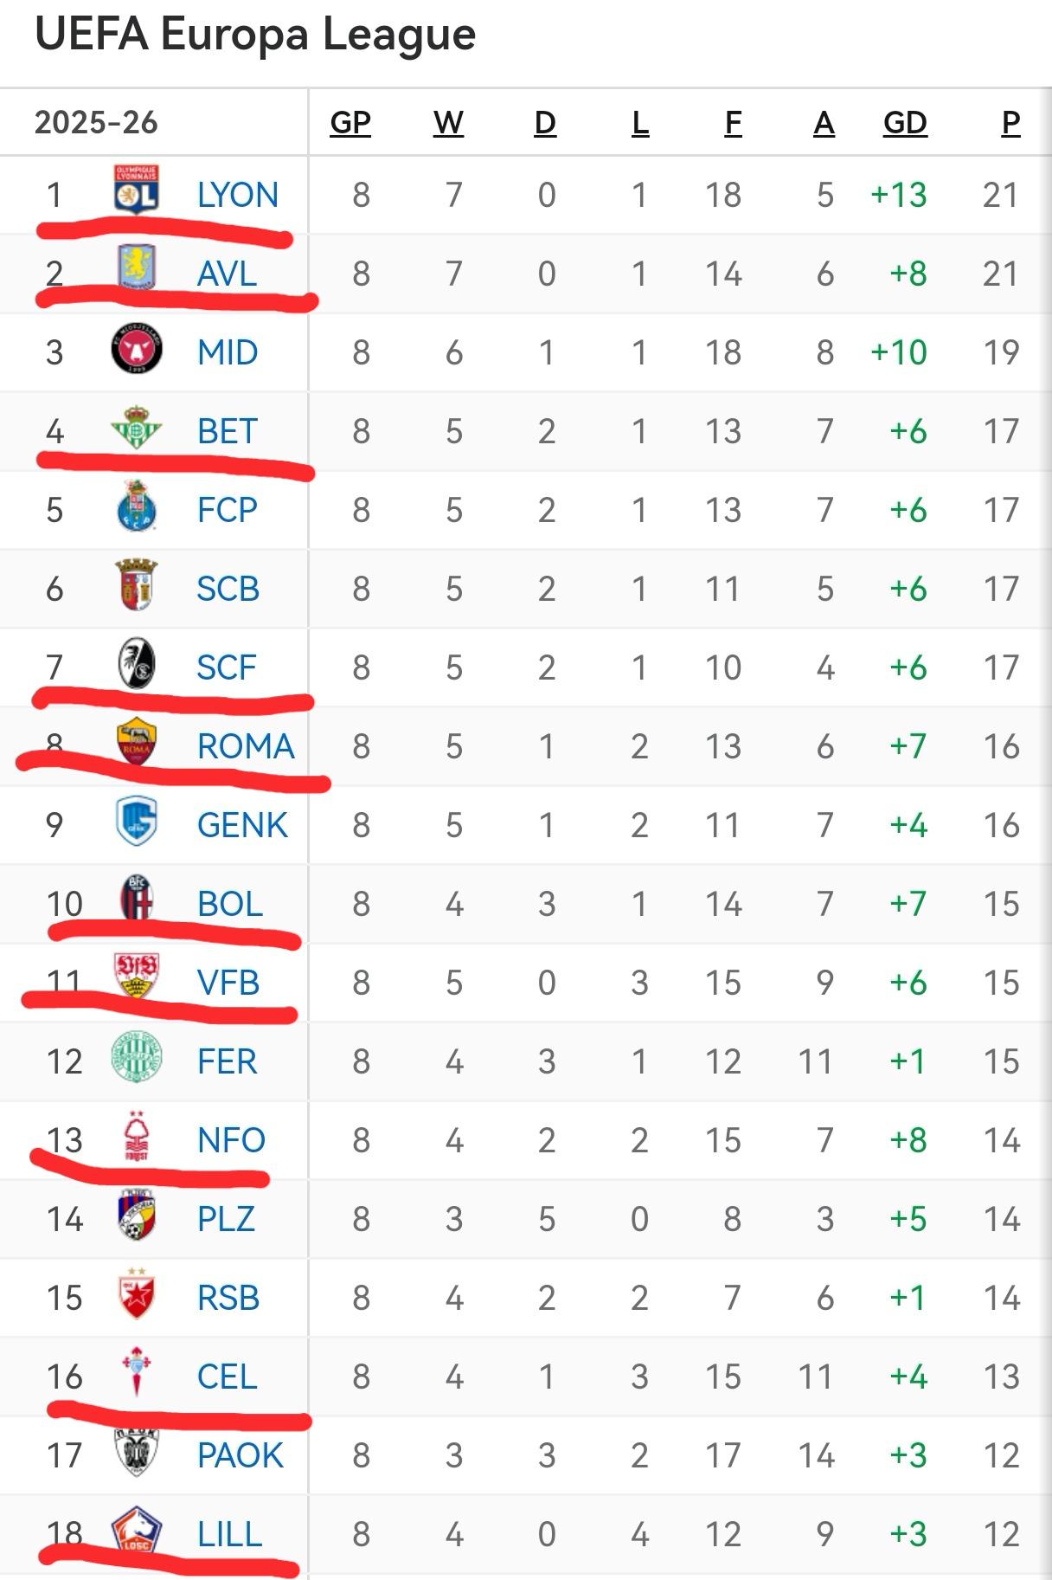The height and width of the screenshot is (1580, 1052).
Task: Sort by GD column header
Action: coord(904,123)
